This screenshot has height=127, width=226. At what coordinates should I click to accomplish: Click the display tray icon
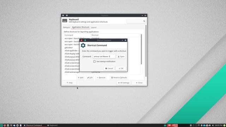pos(198,126)
